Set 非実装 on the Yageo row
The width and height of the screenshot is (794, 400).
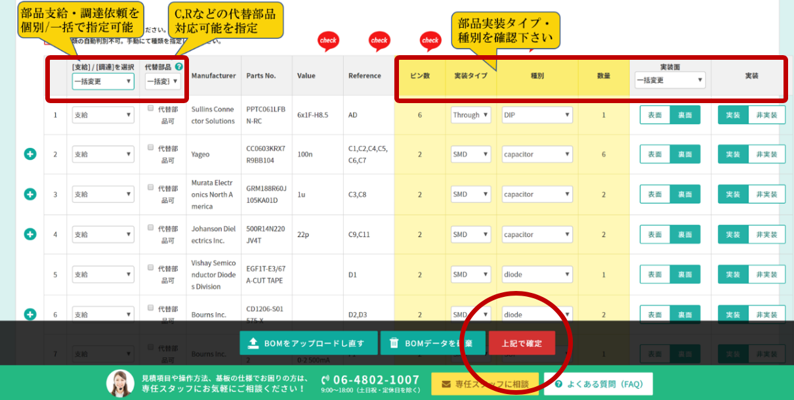click(766, 154)
